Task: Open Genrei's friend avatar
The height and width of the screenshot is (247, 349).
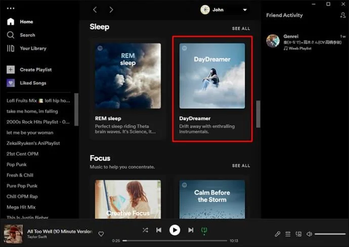Action: tap(273, 41)
